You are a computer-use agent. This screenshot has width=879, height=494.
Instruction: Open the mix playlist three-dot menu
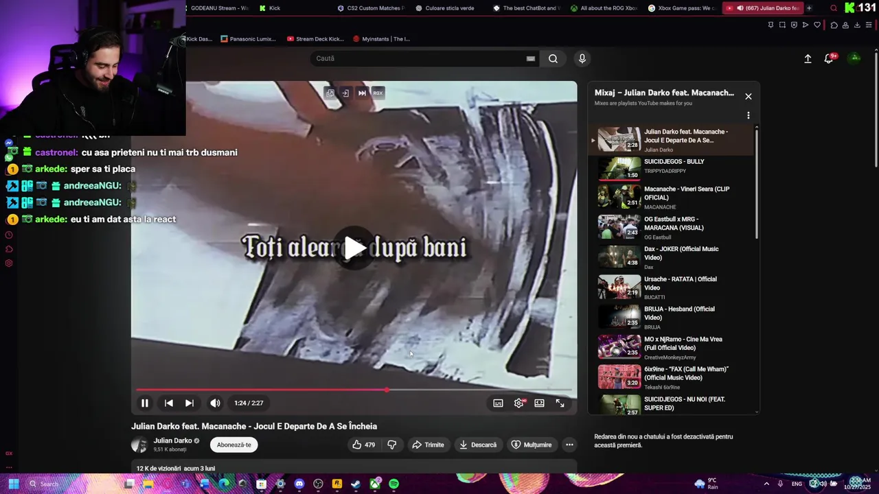click(749, 115)
